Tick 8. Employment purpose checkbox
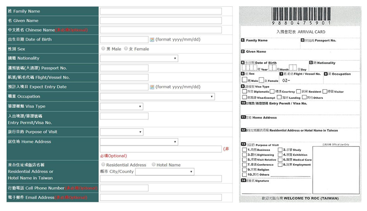Screen dimensions: 367x211 (280, 165)
